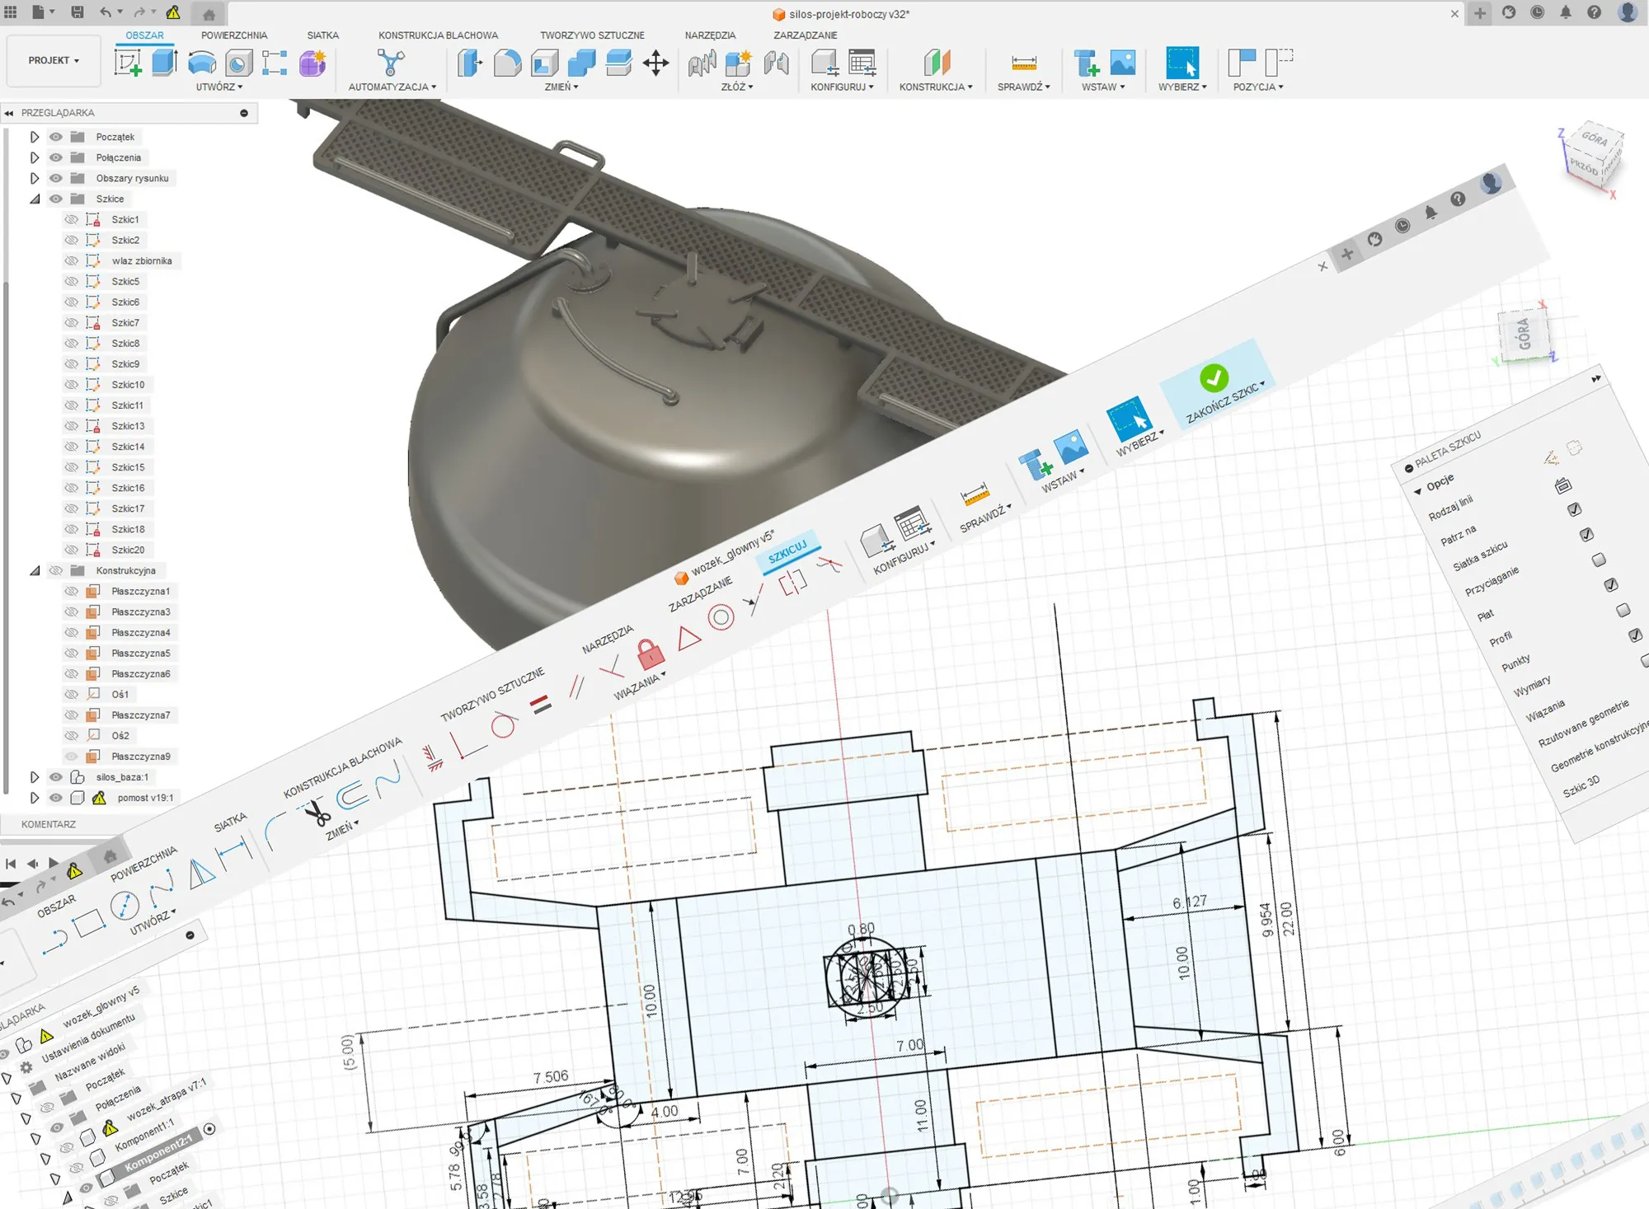
Task: Toggle visibility eye of the Początek folder
Action: [x=56, y=137]
